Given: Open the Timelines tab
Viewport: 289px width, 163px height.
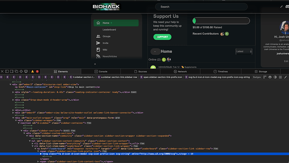Looking at the screenshot, I should (x=221, y=71).
